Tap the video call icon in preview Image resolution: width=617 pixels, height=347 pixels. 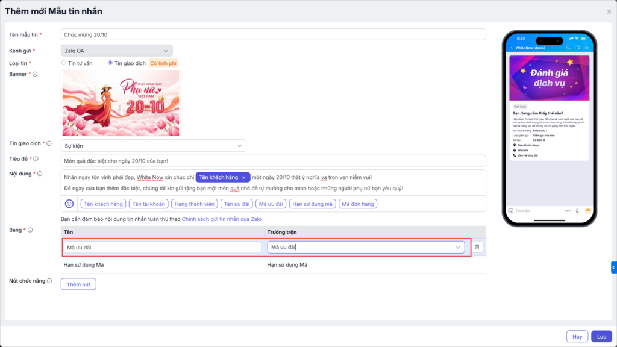tap(577, 48)
